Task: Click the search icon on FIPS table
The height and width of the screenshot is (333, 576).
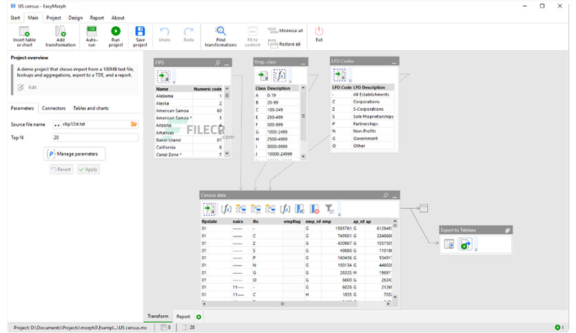Action: tap(218, 63)
